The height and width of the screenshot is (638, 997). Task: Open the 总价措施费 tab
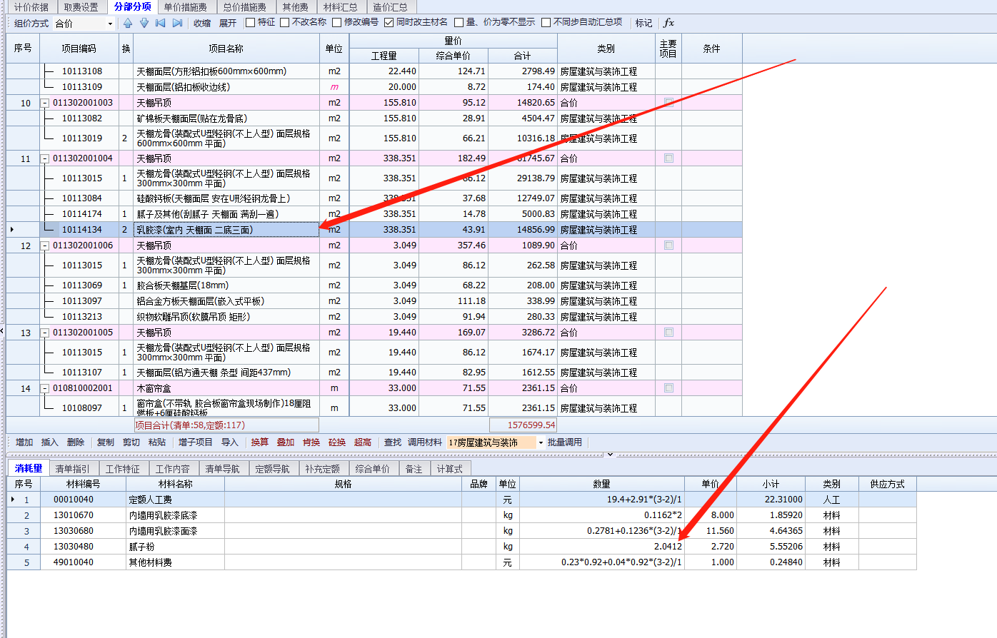pyautogui.click(x=245, y=7)
